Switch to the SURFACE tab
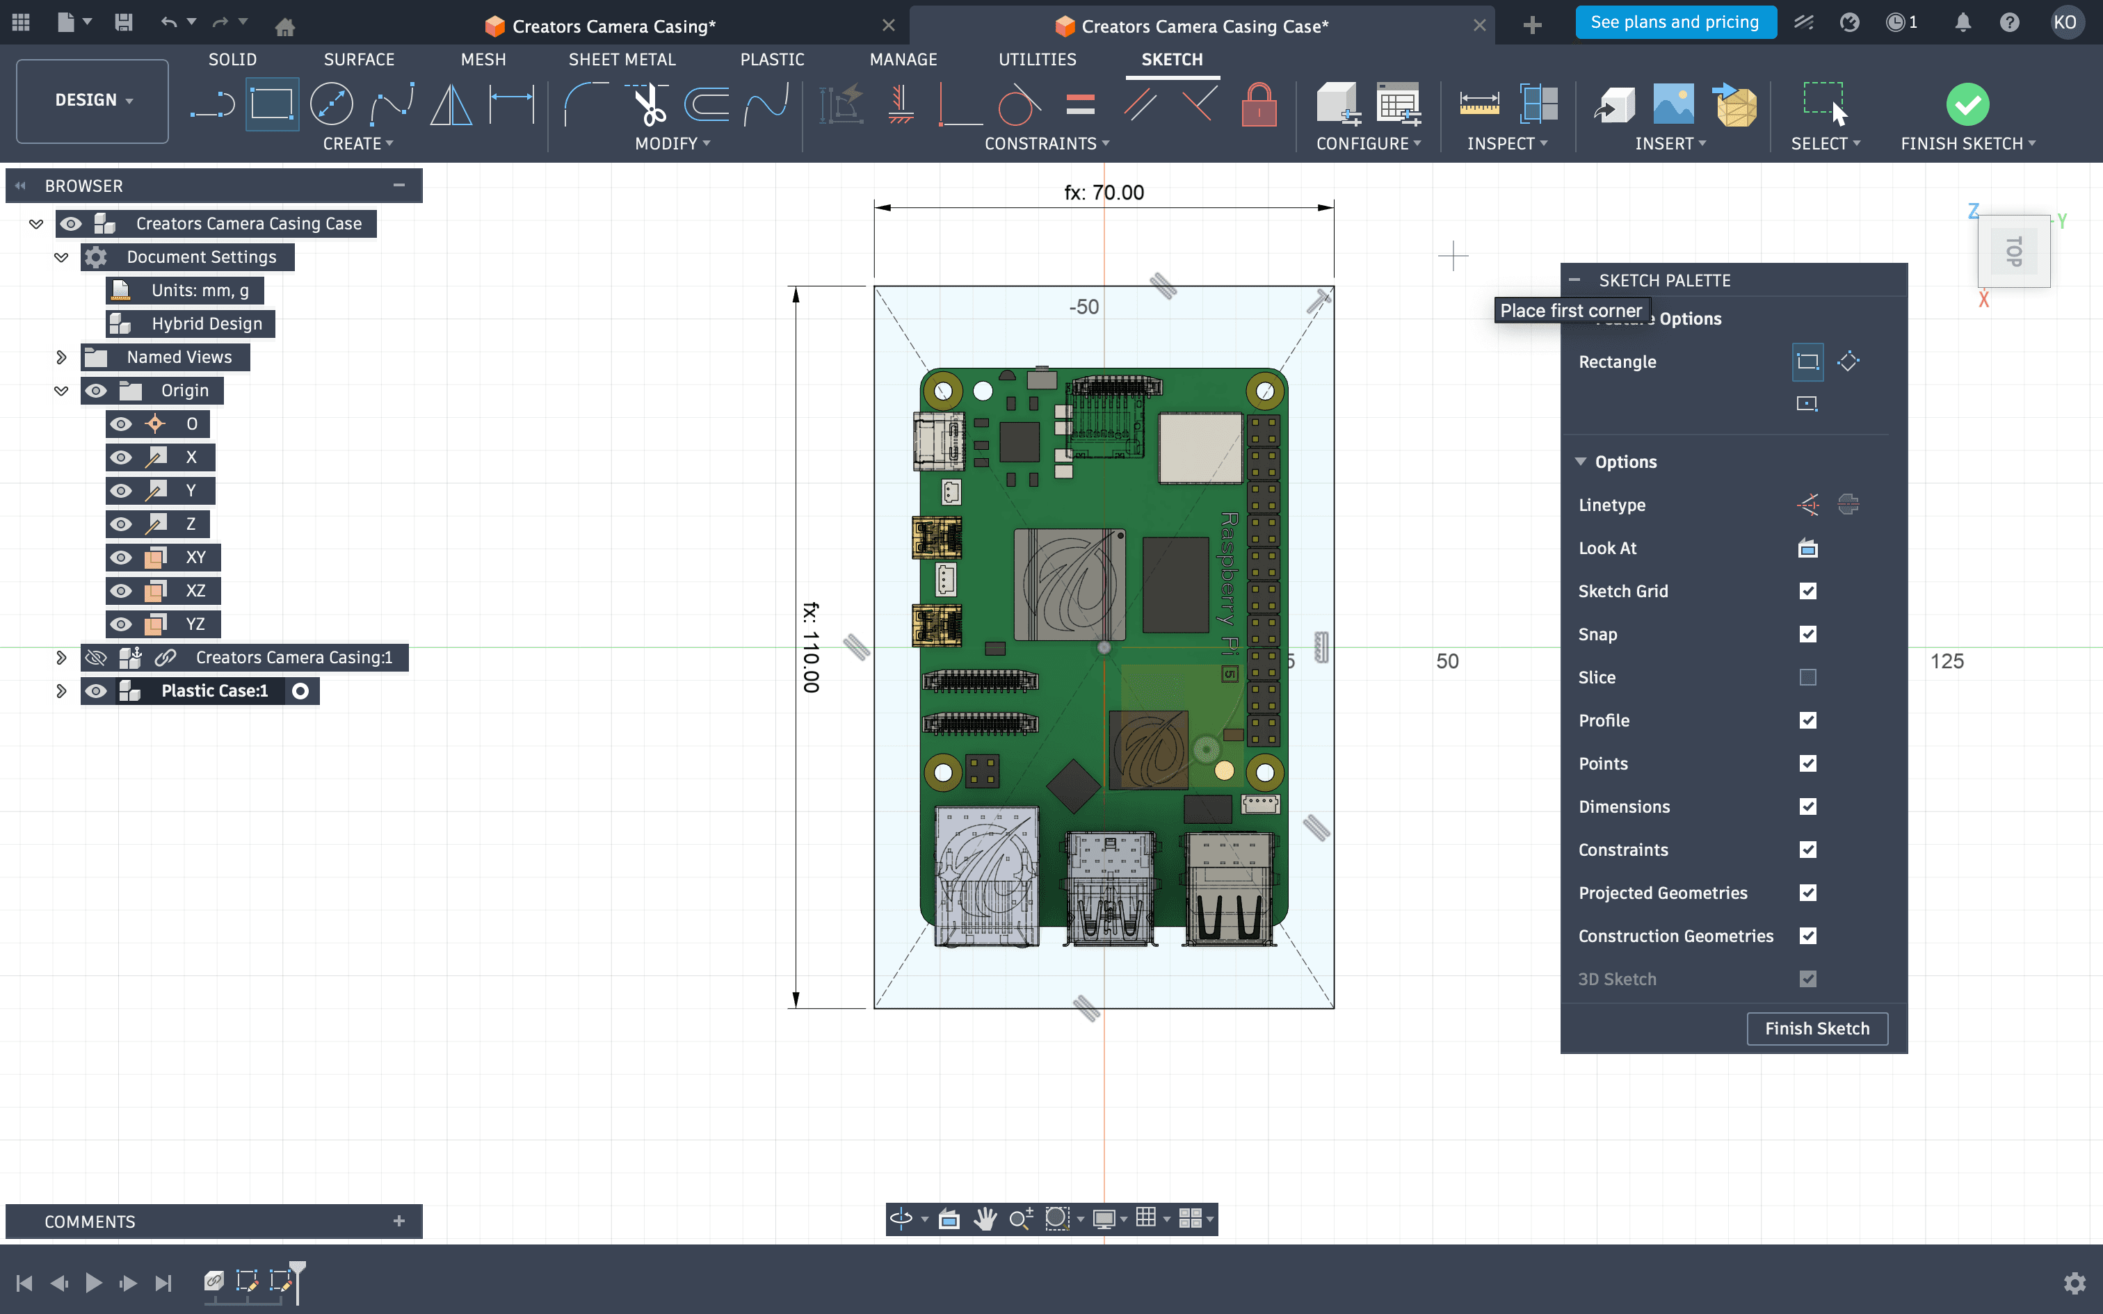2103x1314 pixels. [x=359, y=59]
